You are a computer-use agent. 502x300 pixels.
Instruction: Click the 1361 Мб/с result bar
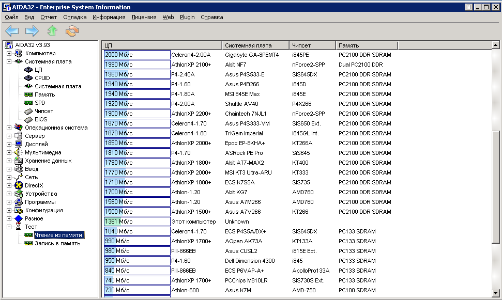pos(136,222)
